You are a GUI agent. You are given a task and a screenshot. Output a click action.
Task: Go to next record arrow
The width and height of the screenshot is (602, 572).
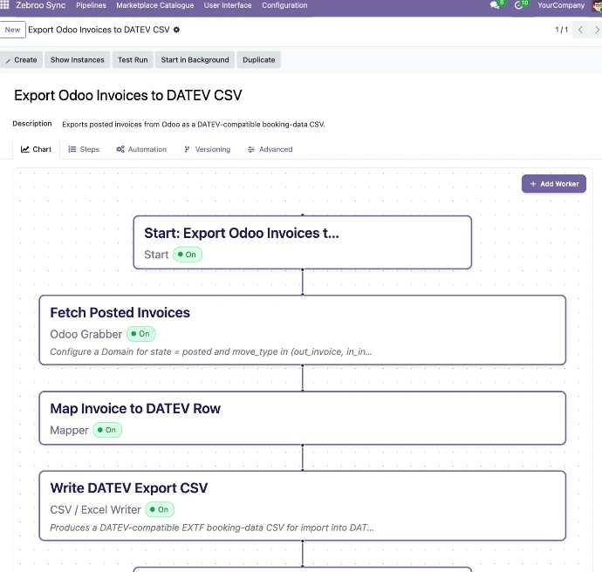(596, 30)
